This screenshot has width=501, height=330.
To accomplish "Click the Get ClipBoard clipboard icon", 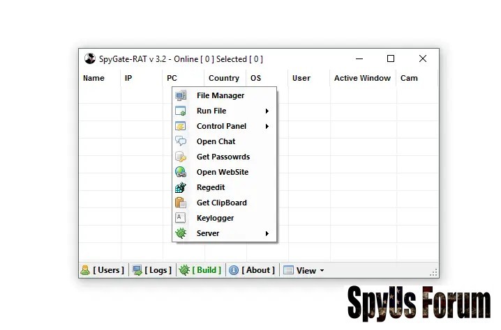I will coord(181,203).
